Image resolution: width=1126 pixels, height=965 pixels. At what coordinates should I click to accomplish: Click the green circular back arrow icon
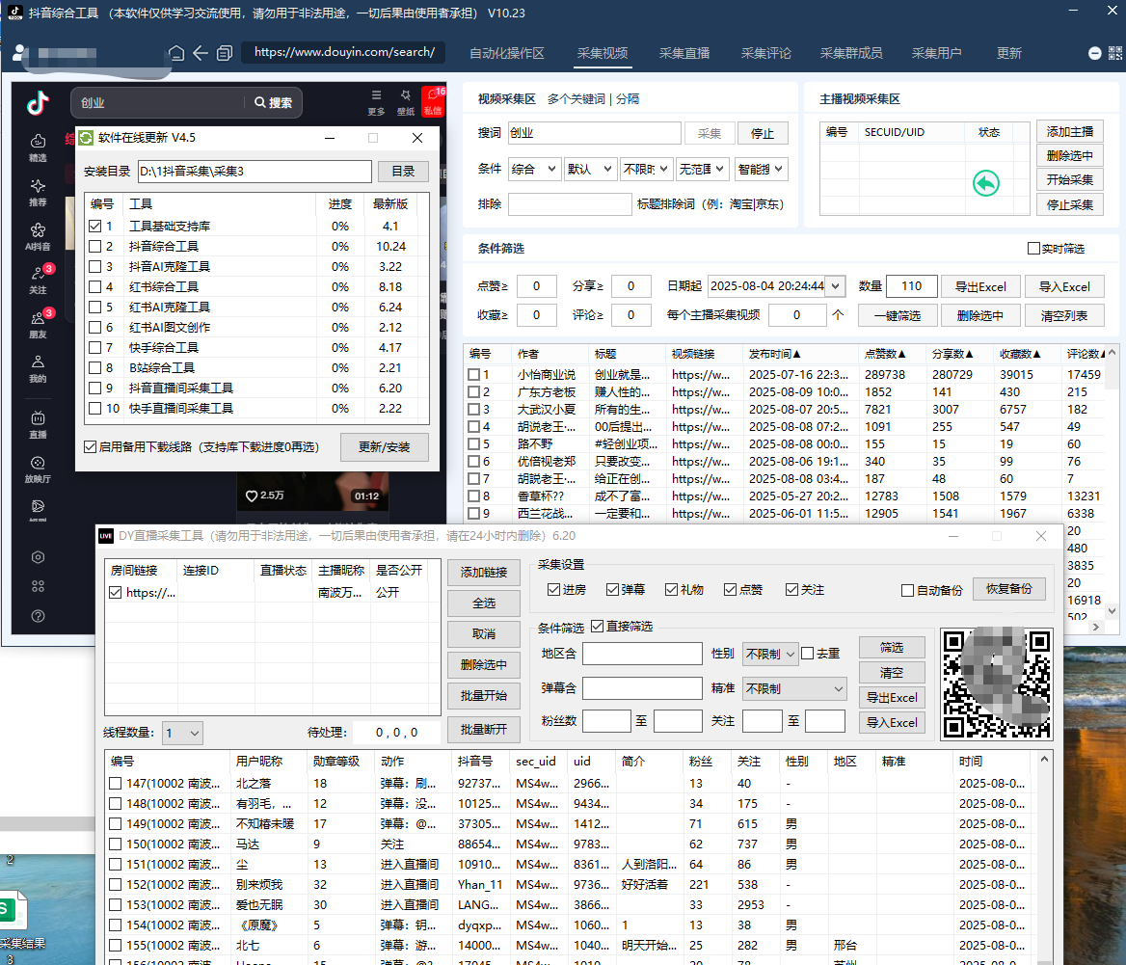985,183
